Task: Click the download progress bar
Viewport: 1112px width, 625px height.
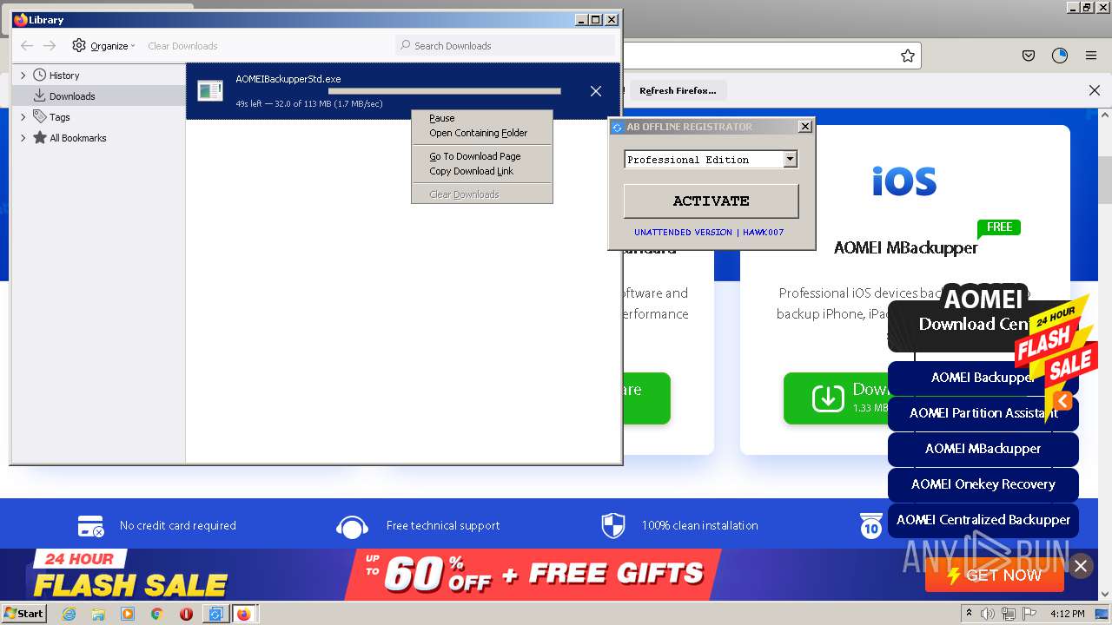Action: (445, 91)
